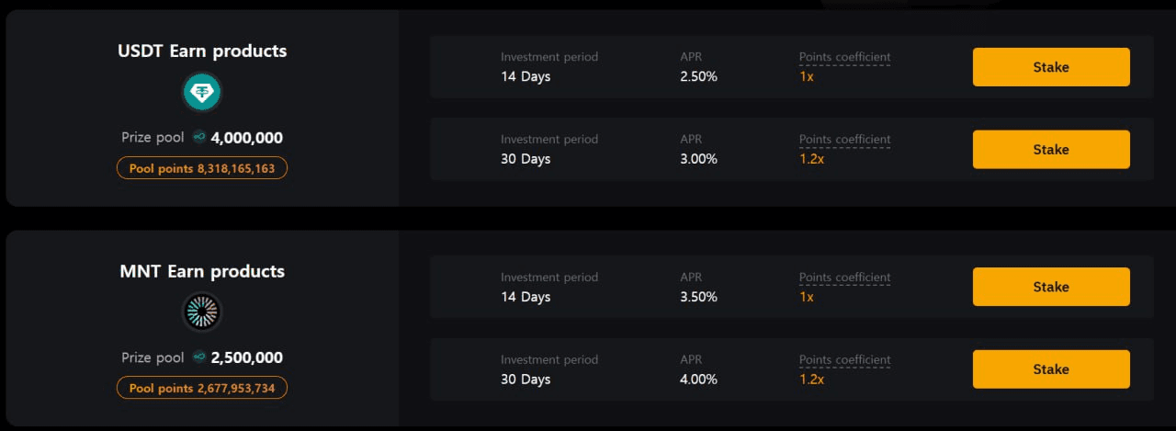The height and width of the screenshot is (431, 1176).
Task: Stake USDT for 30 Days at 3.00%
Action: (1051, 150)
